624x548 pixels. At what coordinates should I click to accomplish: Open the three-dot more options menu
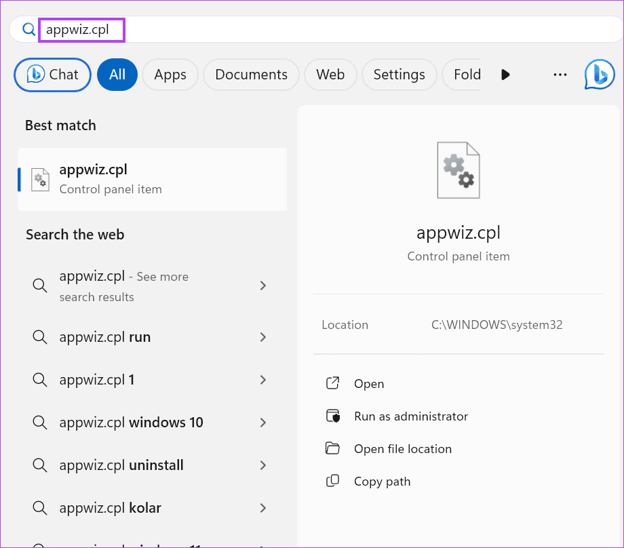coord(560,75)
